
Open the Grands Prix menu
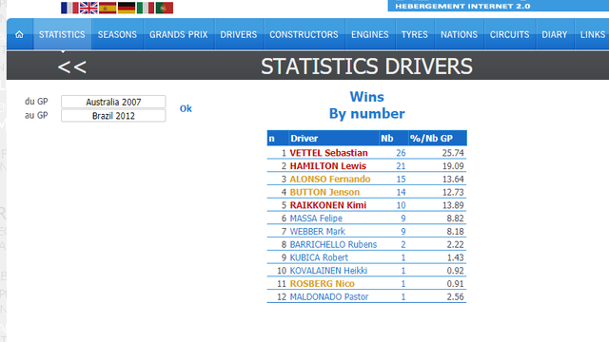click(179, 34)
